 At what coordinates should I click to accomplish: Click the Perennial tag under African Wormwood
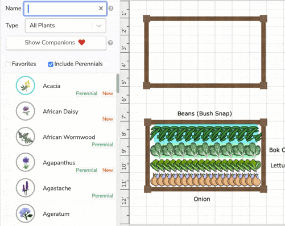click(102, 145)
